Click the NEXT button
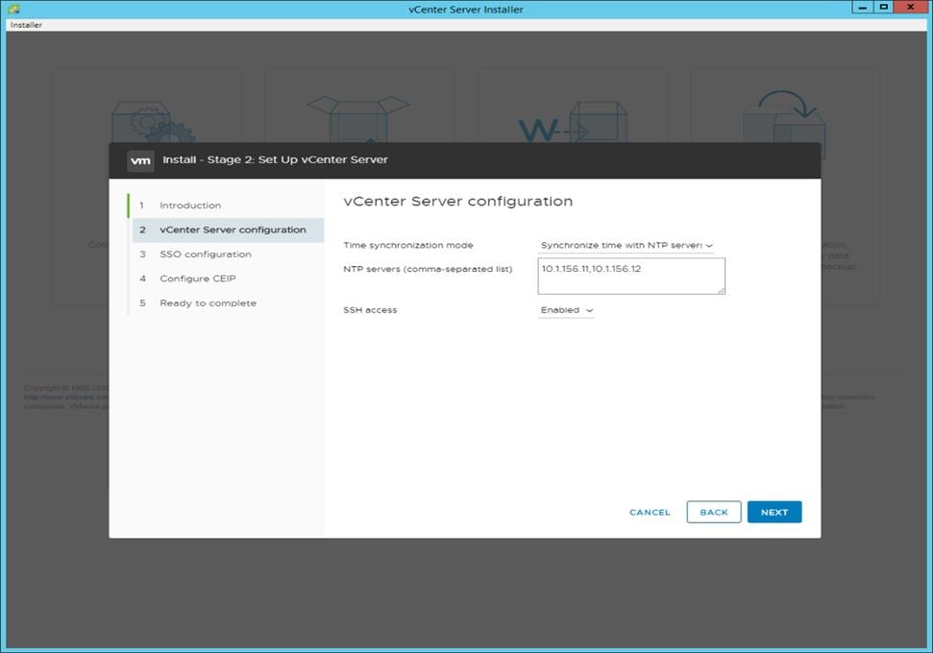The width and height of the screenshot is (933, 653). 774,512
